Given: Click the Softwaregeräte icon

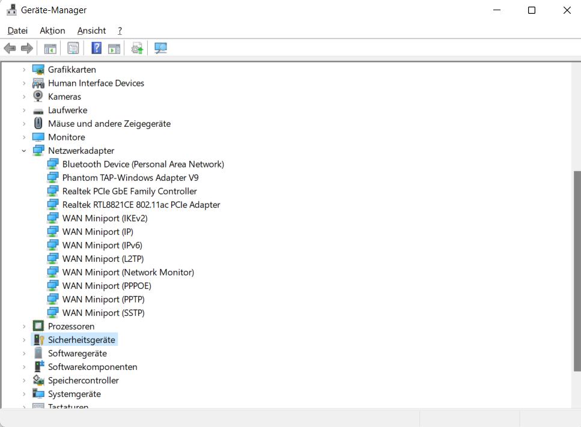Looking at the screenshot, I should (x=38, y=353).
